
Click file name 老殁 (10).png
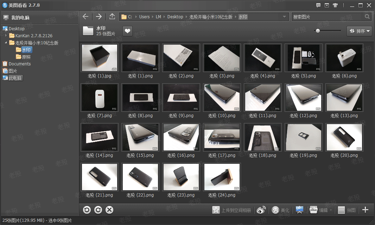(222, 116)
